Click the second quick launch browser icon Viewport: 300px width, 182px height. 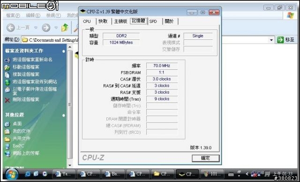tap(36, 174)
